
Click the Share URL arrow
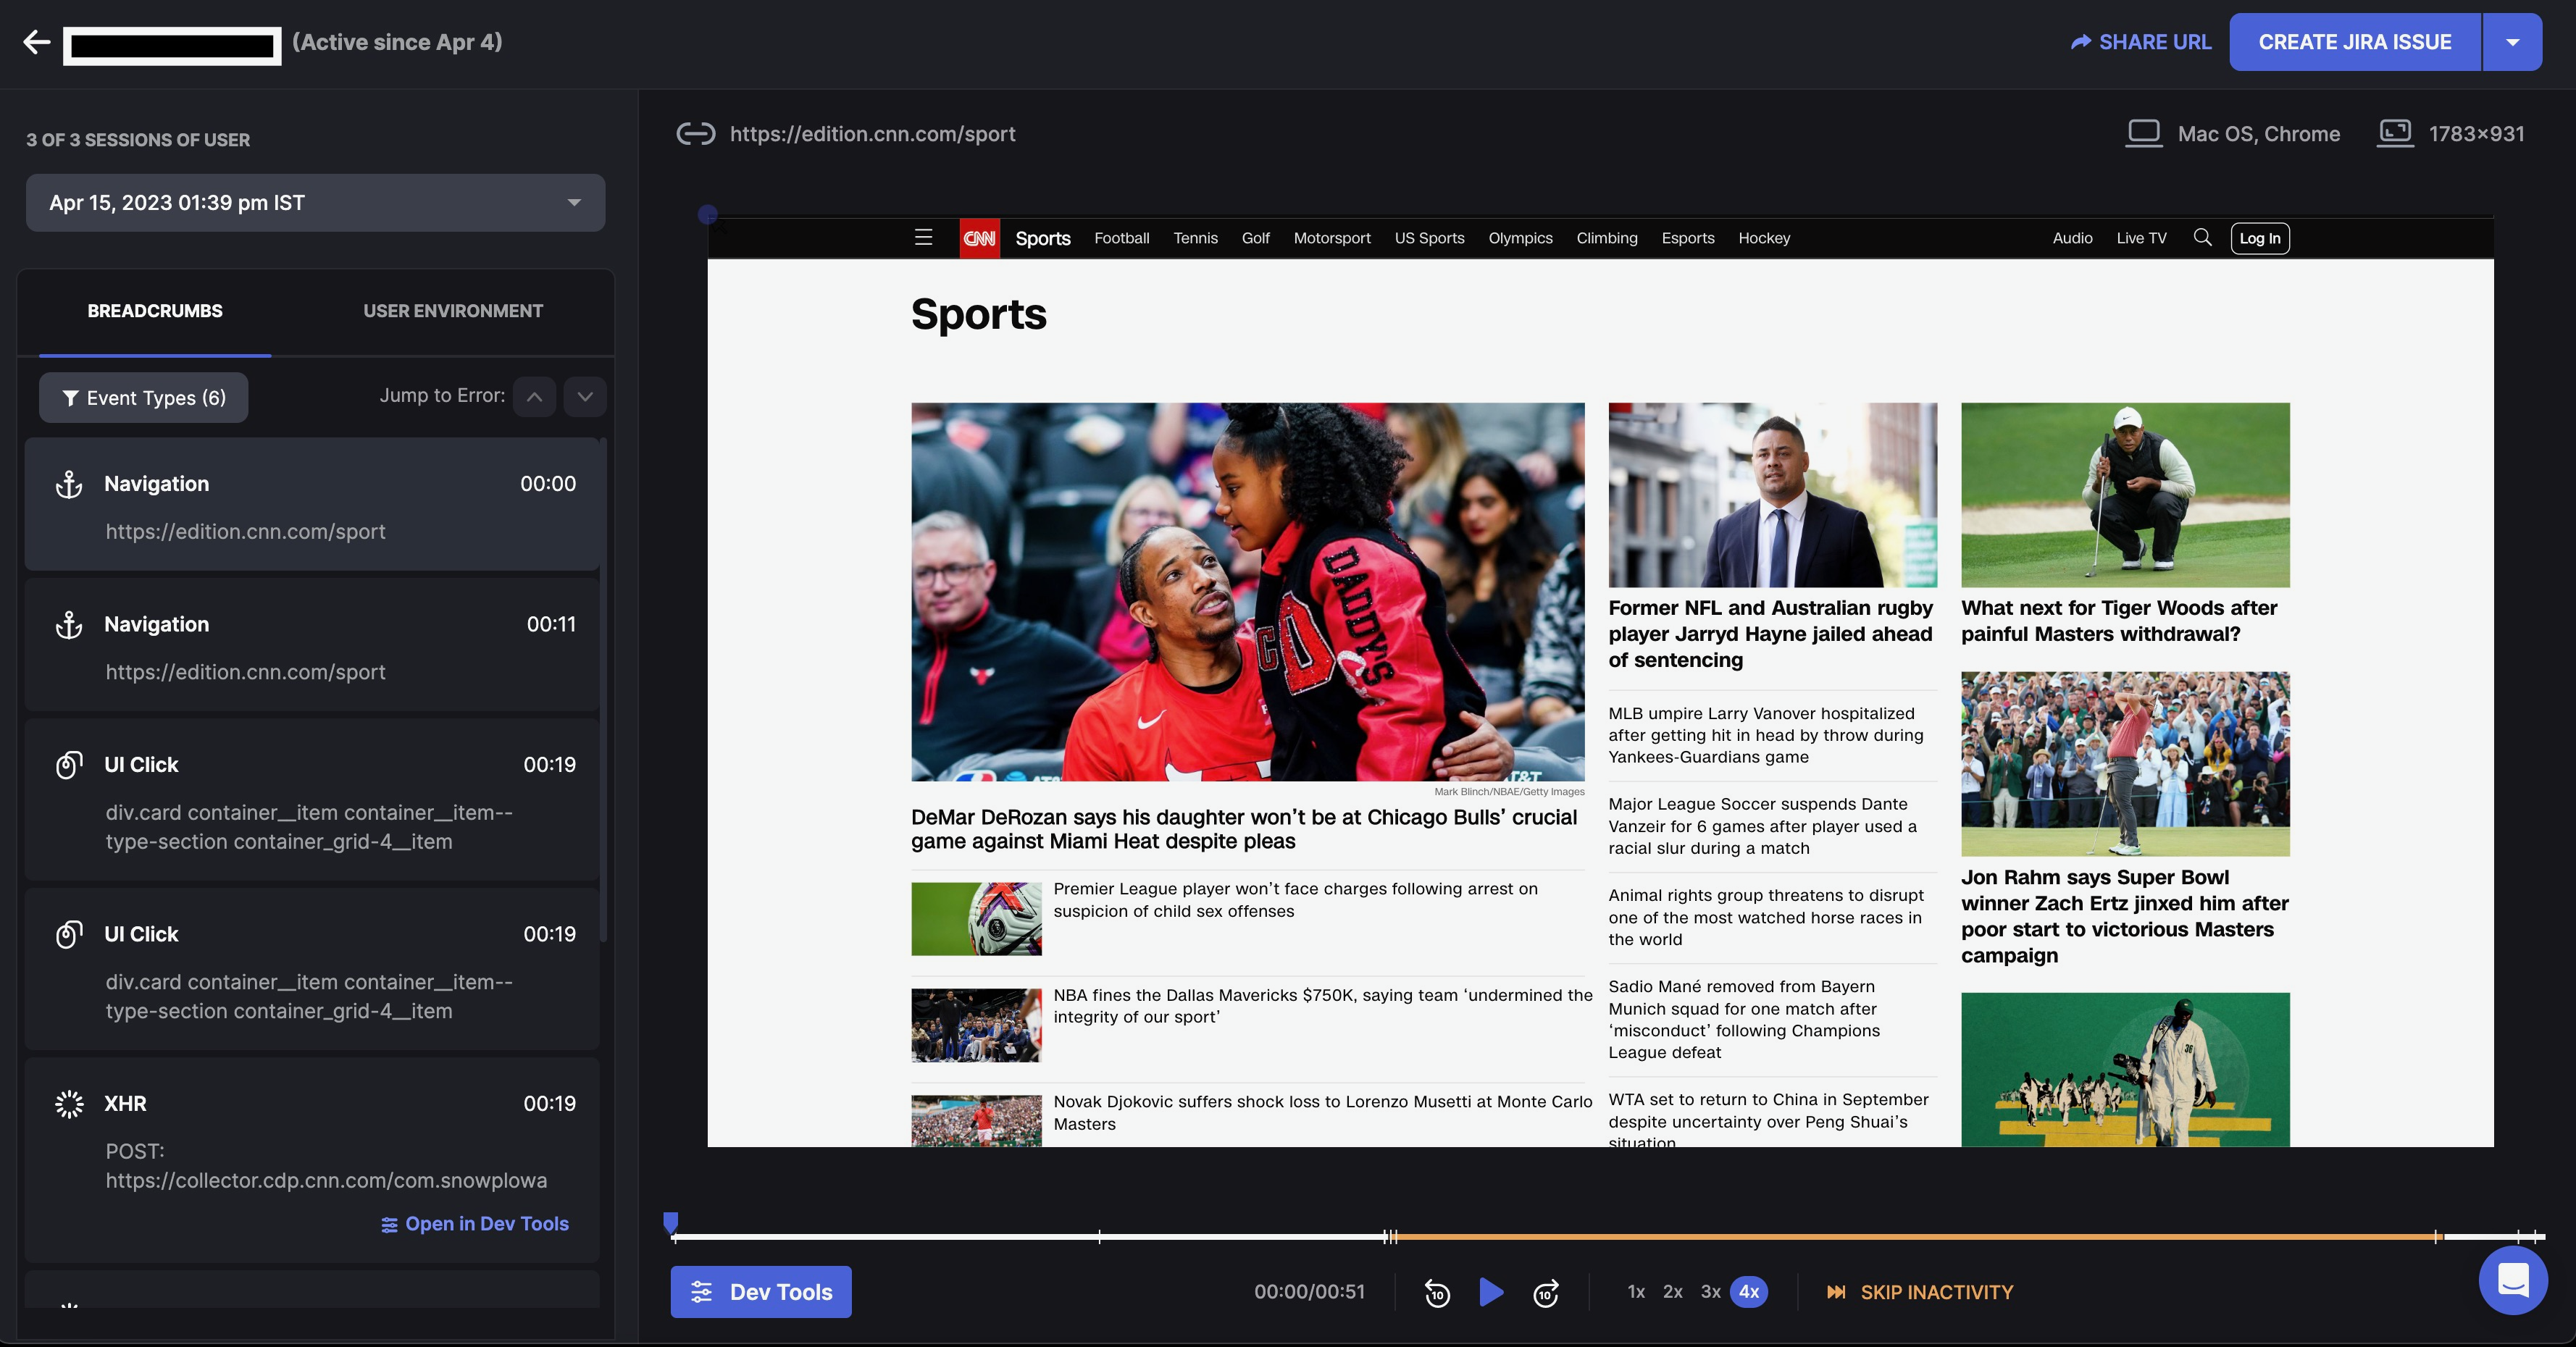[x=2081, y=42]
